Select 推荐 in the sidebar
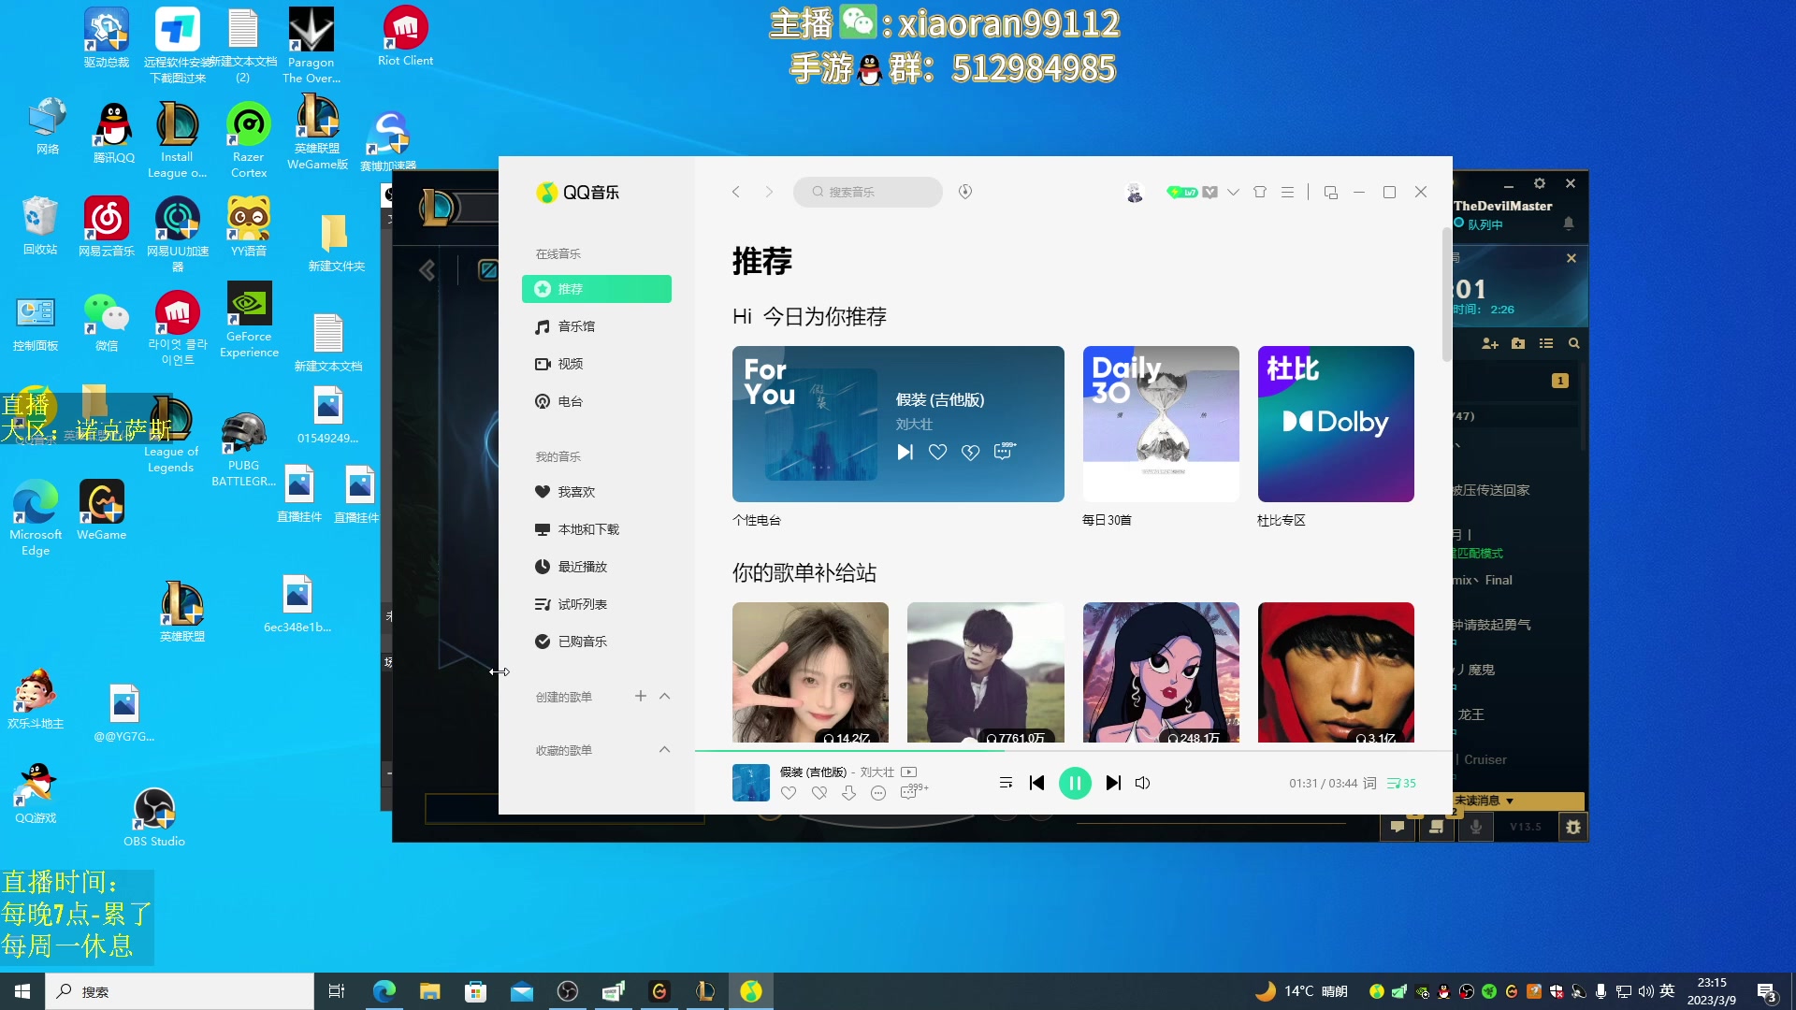This screenshot has height=1010, width=1796. point(597,289)
